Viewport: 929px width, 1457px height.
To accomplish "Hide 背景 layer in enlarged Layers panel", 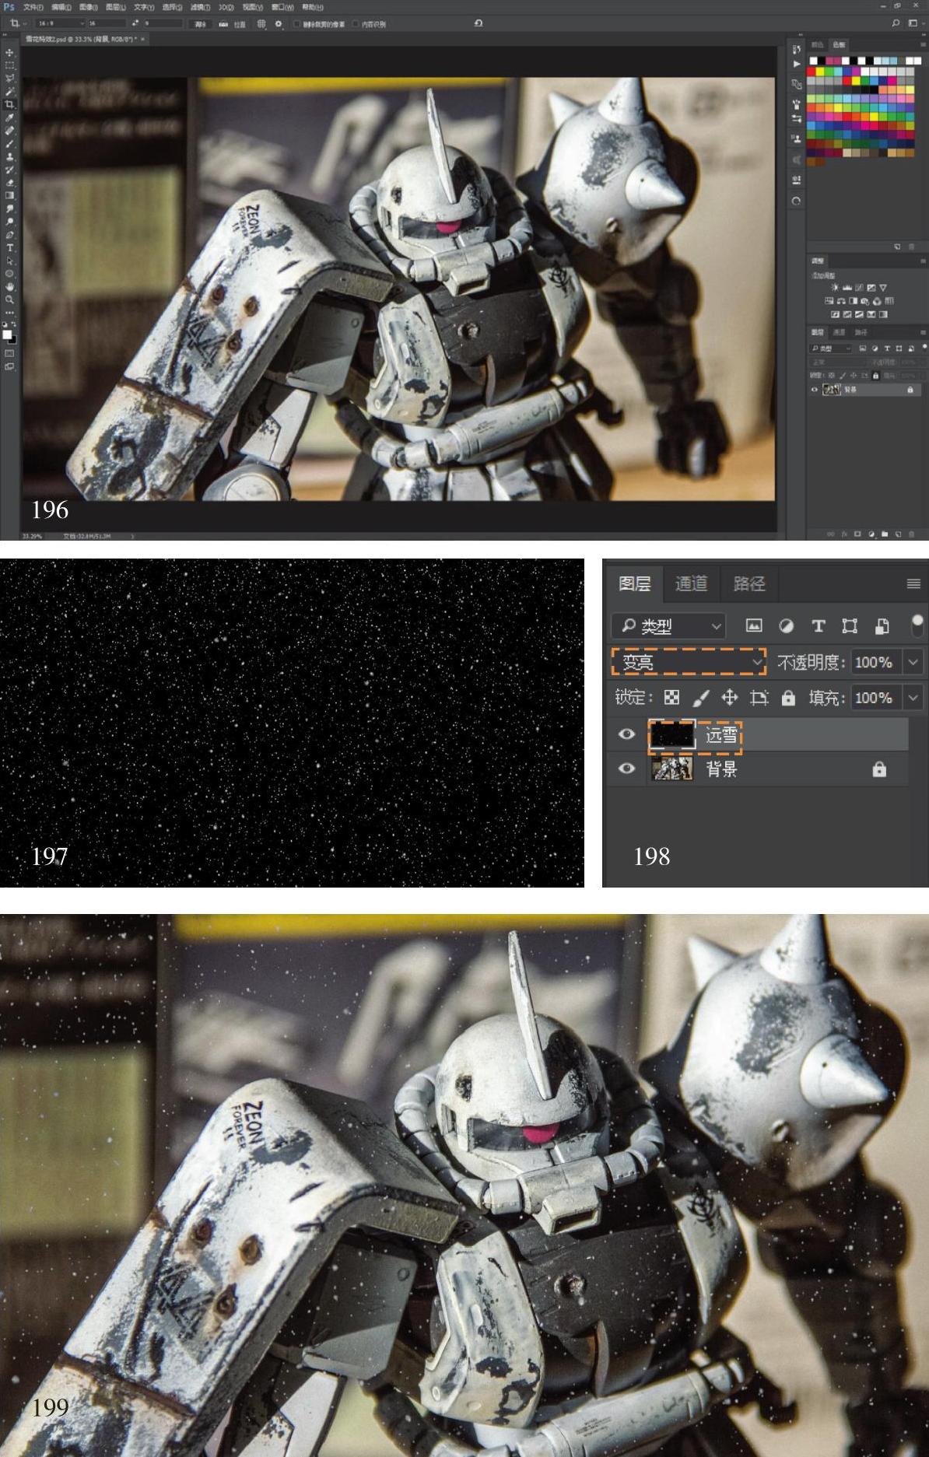I will tap(626, 769).
